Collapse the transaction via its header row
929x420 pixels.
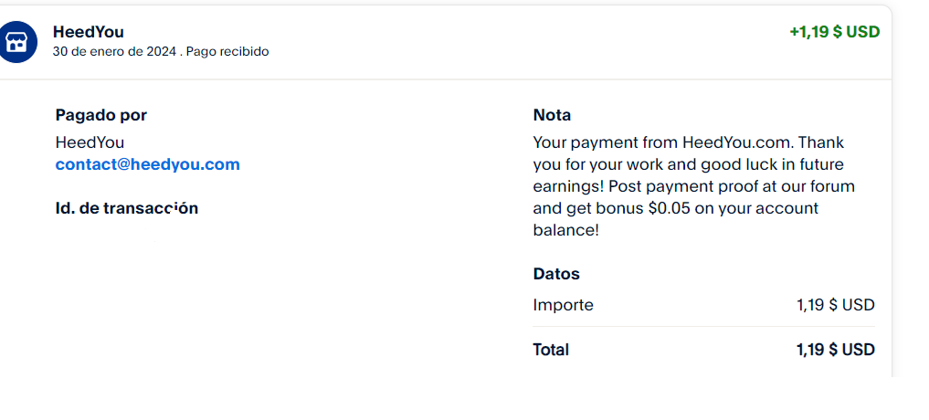coord(446,42)
